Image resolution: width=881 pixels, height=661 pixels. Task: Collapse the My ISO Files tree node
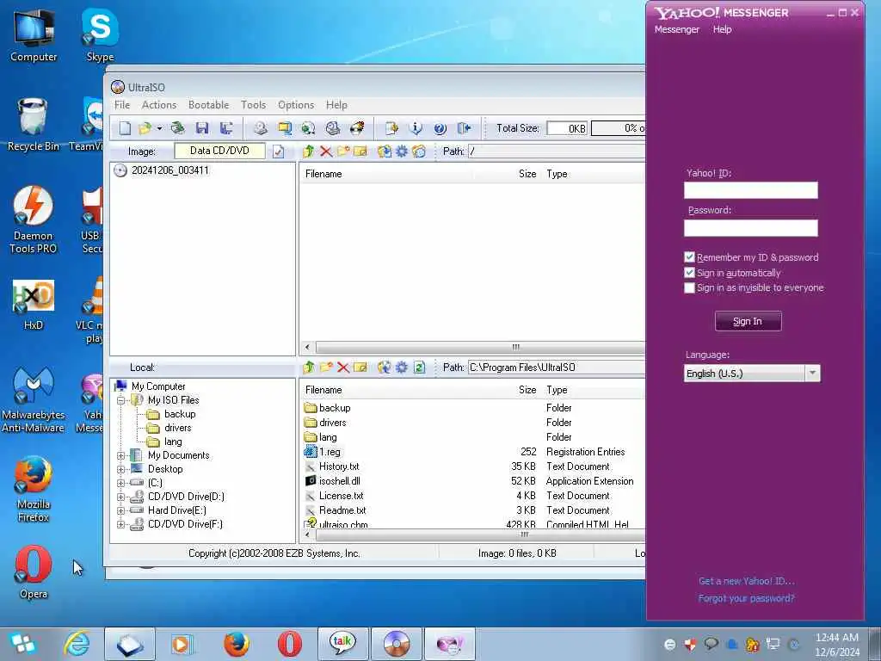coord(120,400)
